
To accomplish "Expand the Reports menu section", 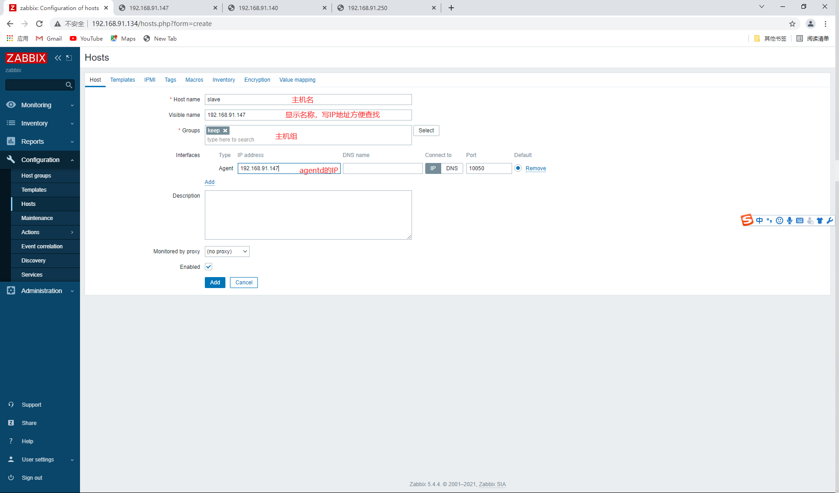I will pos(72,142).
